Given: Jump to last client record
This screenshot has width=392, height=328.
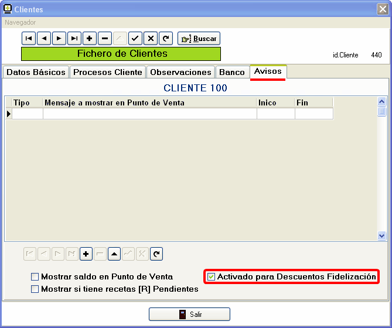Looking at the screenshot, I should pos(74,39).
